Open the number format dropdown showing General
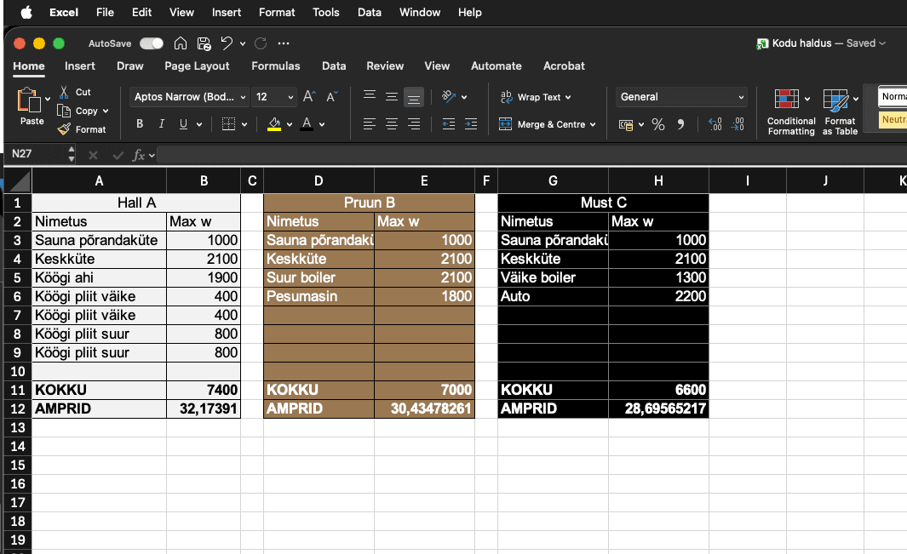The height and width of the screenshot is (554, 907). tap(680, 97)
